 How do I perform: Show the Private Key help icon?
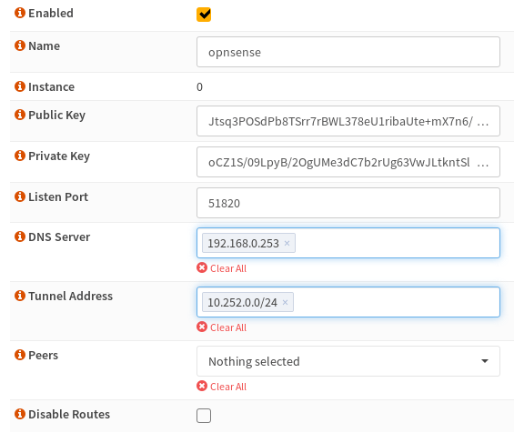pos(20,156)
